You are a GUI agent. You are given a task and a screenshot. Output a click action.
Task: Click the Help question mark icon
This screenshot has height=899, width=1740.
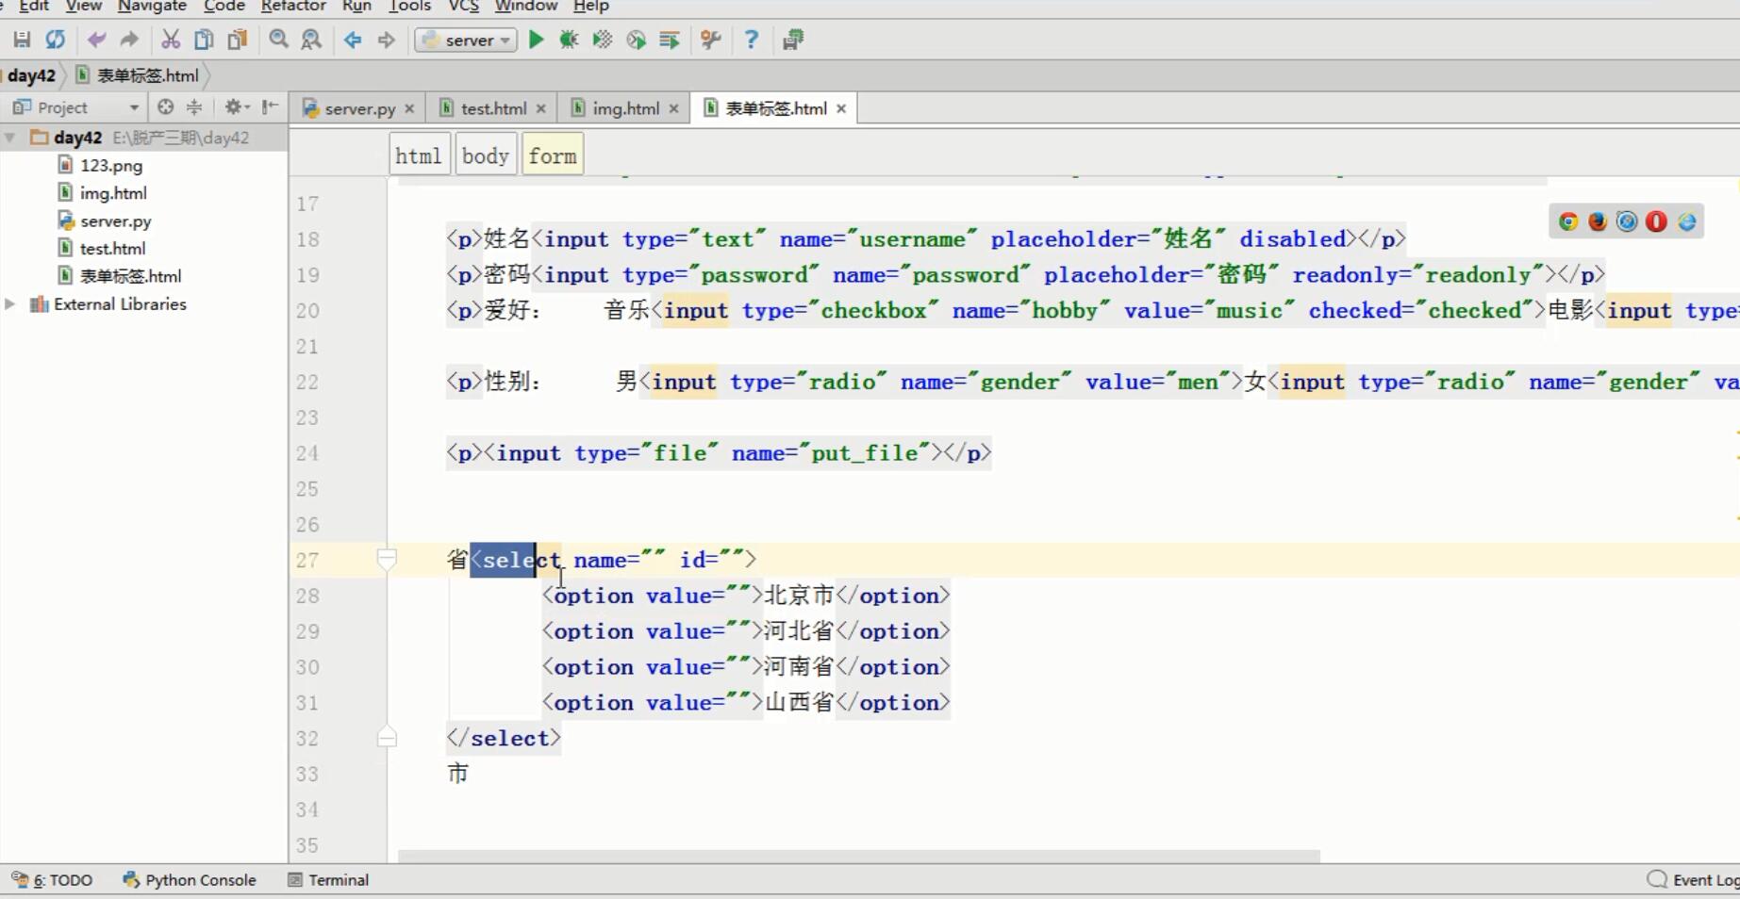click(x=751, y=40)
